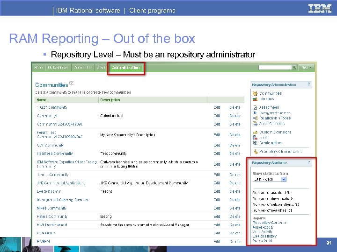Click the Libraries icon in Repository Administration
337x252 pixels.
255,99
